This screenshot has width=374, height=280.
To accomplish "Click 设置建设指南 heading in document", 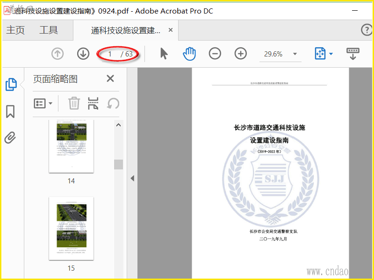I will pos(269,140).
